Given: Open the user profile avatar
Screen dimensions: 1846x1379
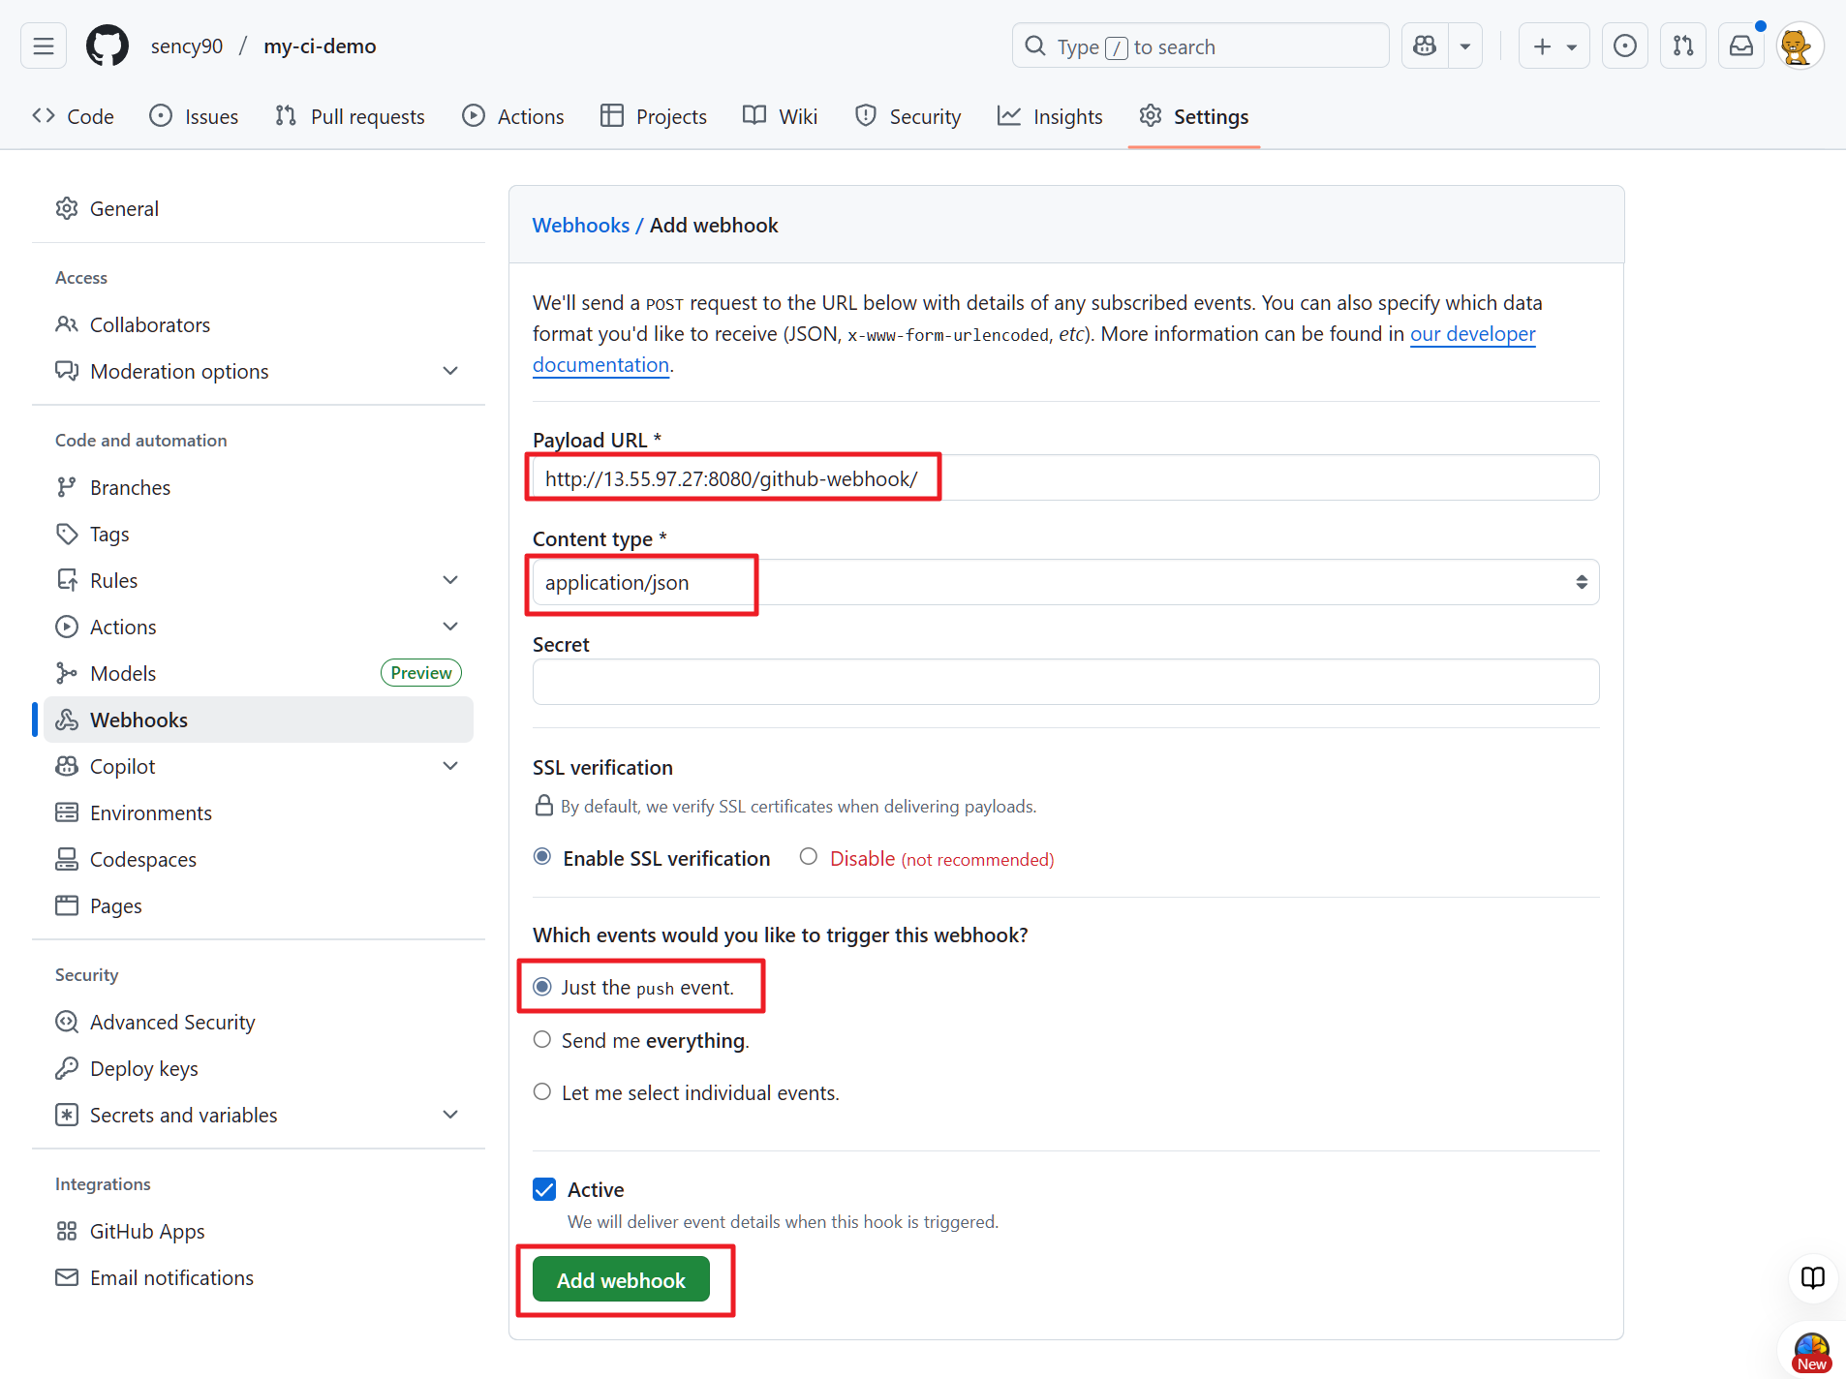Looking at the screenshot, I should [1799, 46].
